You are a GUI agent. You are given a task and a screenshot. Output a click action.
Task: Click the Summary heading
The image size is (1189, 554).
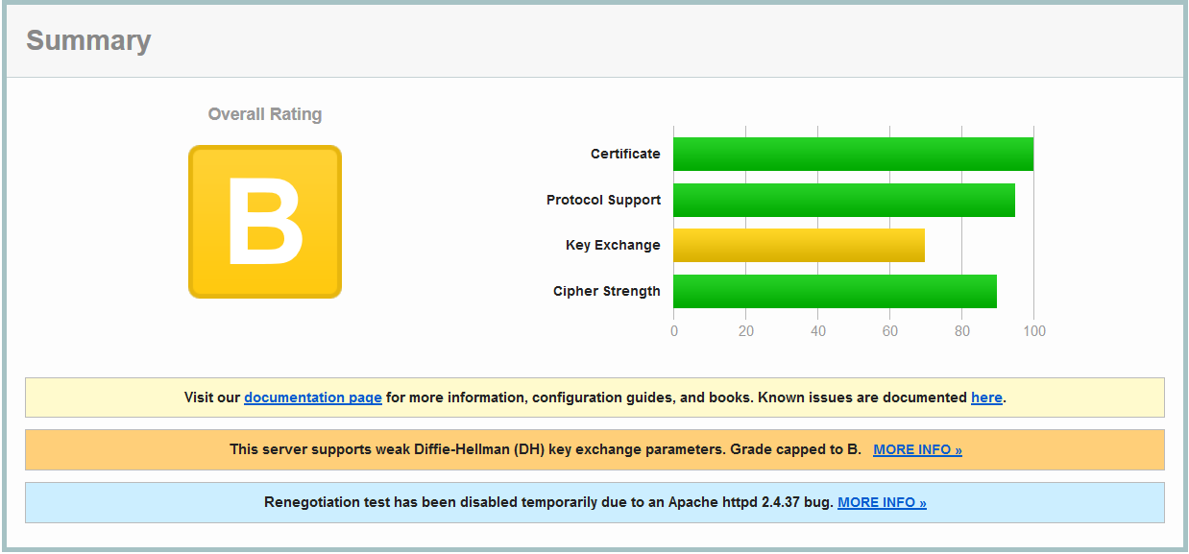[88, 40]
